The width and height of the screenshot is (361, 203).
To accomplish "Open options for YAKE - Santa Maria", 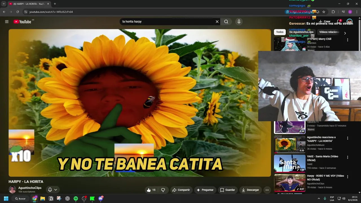I will pos(347,157).
